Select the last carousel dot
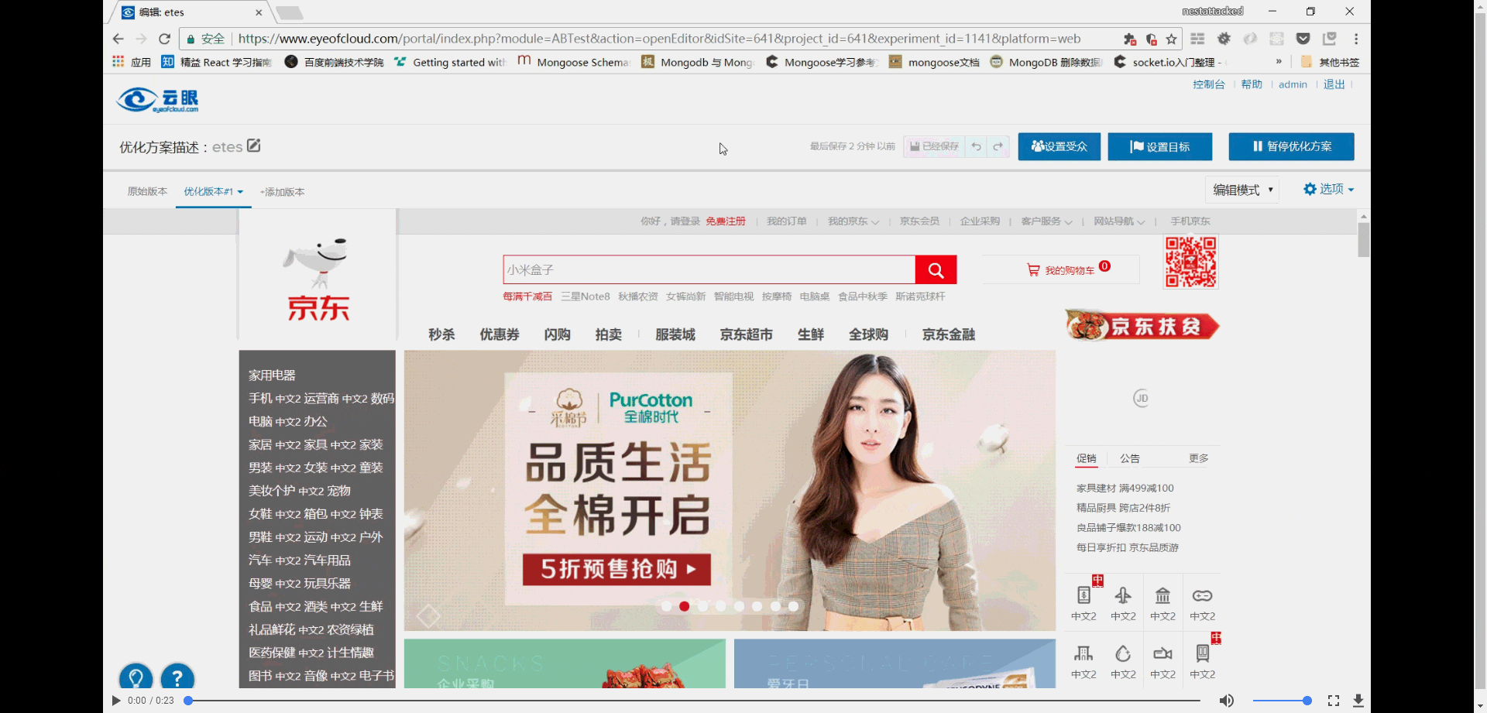The width and height of the screenshot is (1487, 713). click(793, 606)
